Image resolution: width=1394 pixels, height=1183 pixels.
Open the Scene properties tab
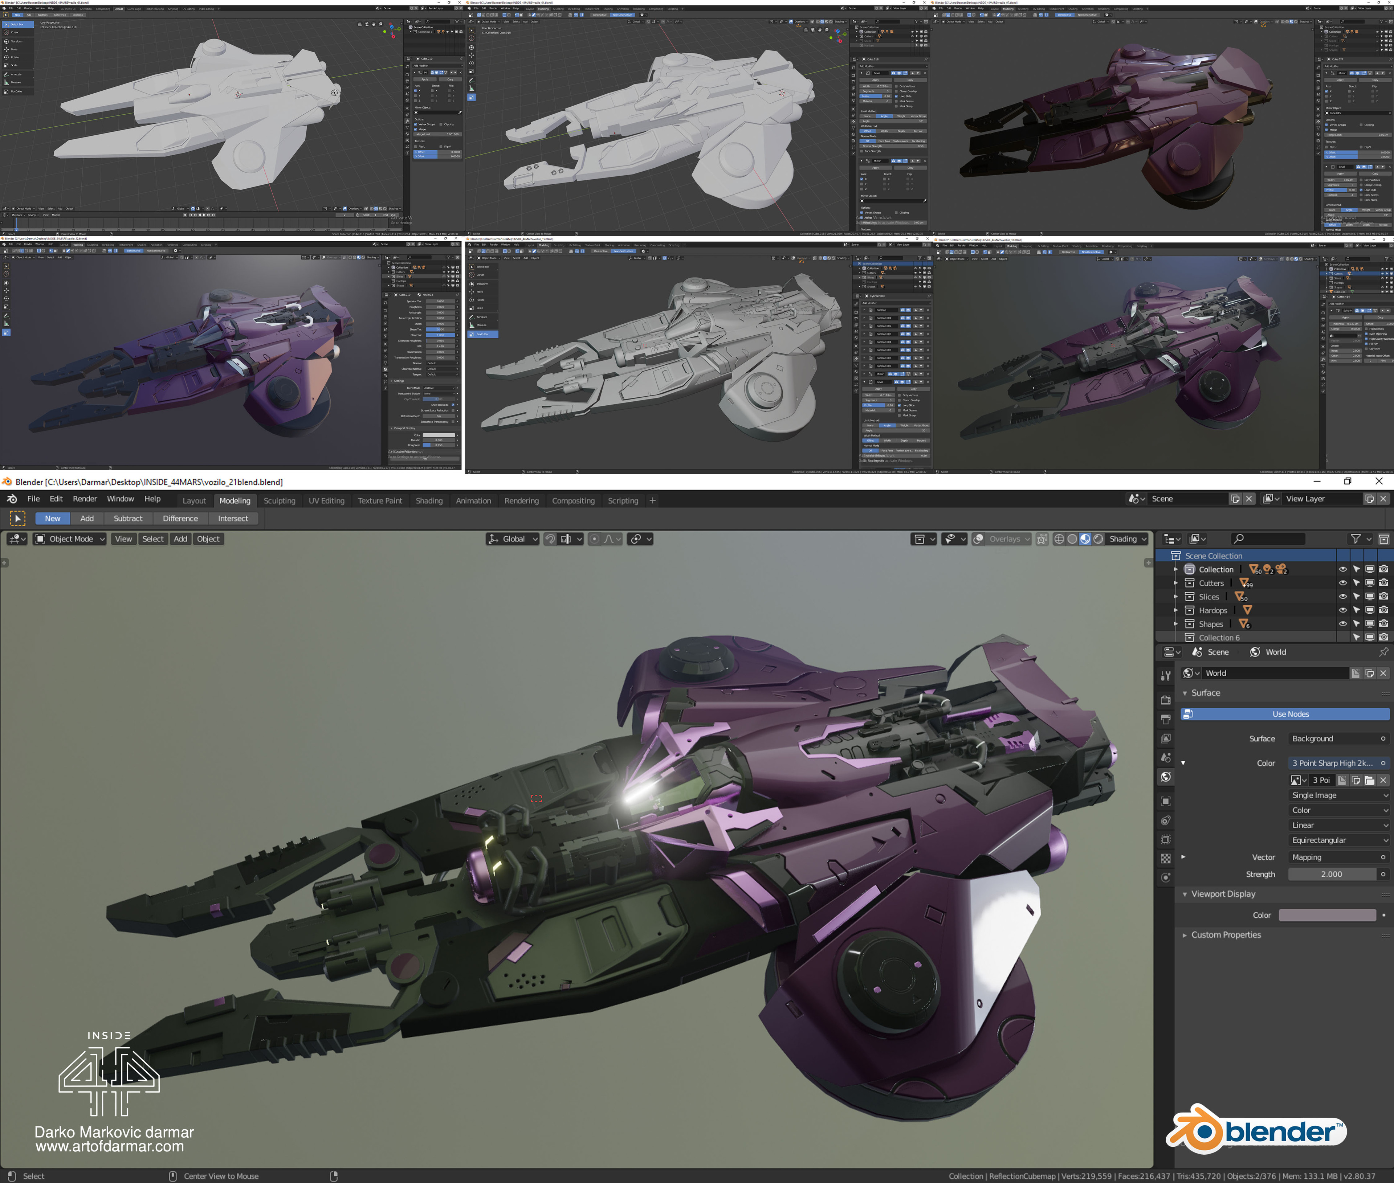click(1166, 758)
